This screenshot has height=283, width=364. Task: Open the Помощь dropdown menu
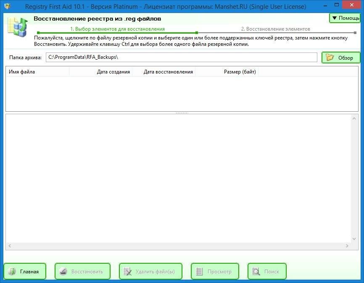coord(345,18)
